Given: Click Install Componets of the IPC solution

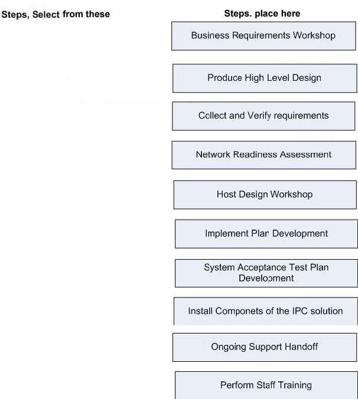Looking at the screenshot, I should [266, 311].
